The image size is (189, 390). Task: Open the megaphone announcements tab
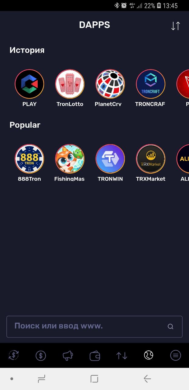point(68,356)
